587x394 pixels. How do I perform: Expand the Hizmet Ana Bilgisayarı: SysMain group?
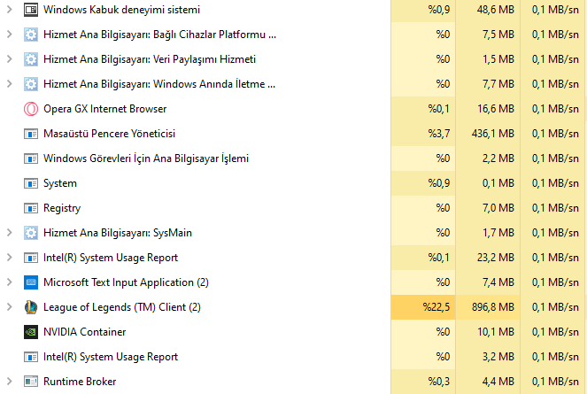point(10,233)
